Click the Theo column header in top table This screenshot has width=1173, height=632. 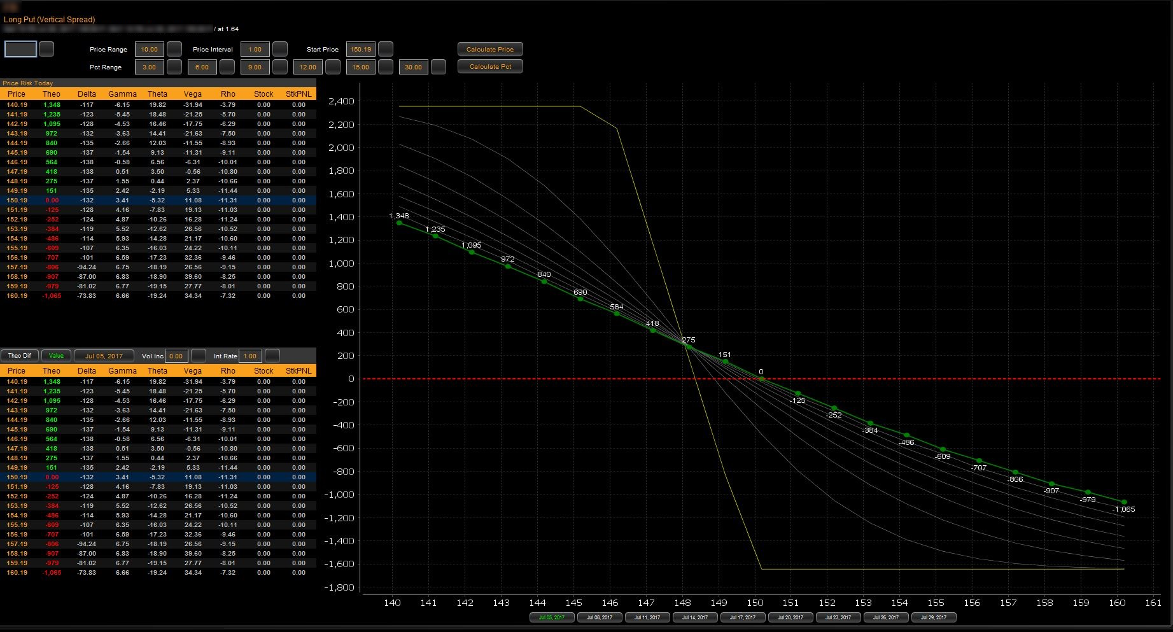[52, 94]
